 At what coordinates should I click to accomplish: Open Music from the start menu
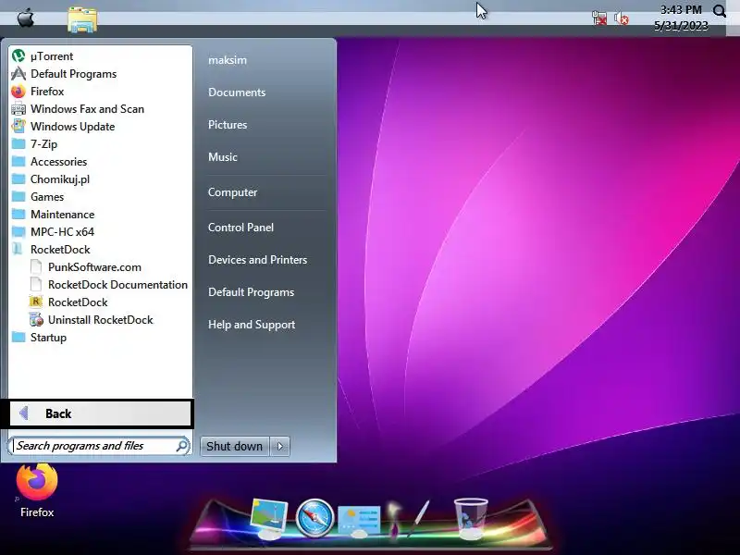coord(223,157)
